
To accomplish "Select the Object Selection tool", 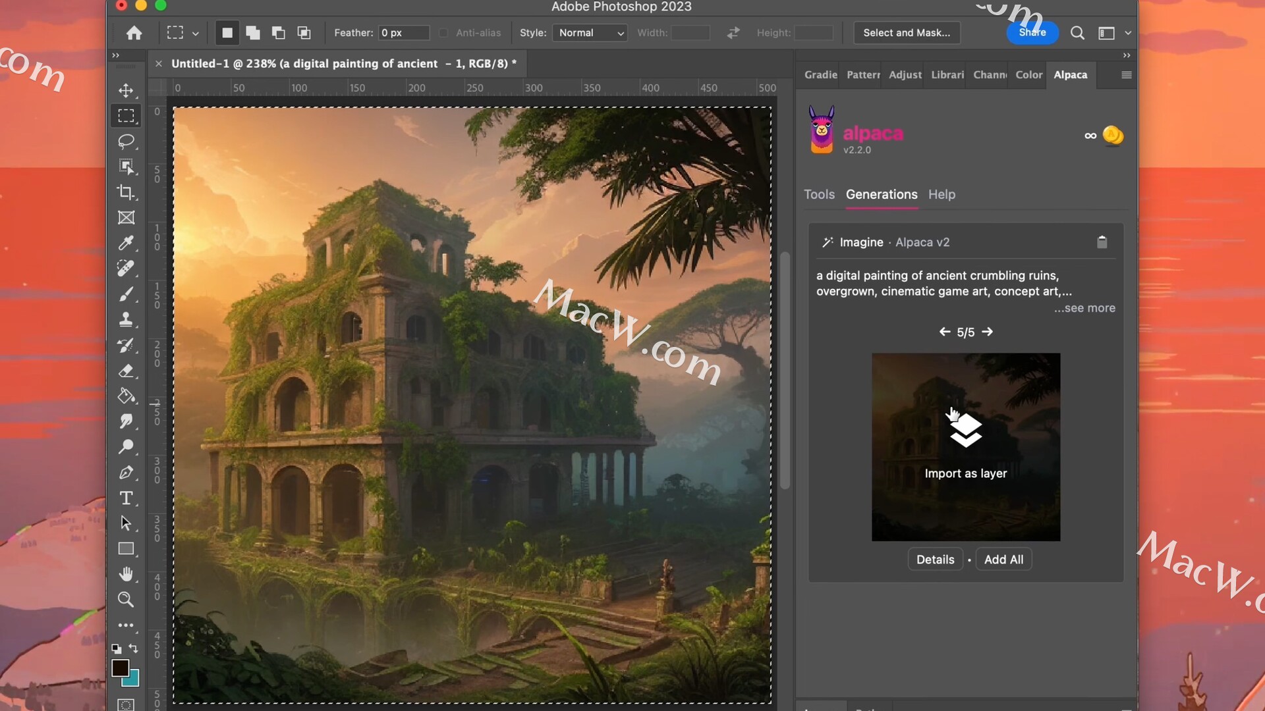I will point(126,167).
